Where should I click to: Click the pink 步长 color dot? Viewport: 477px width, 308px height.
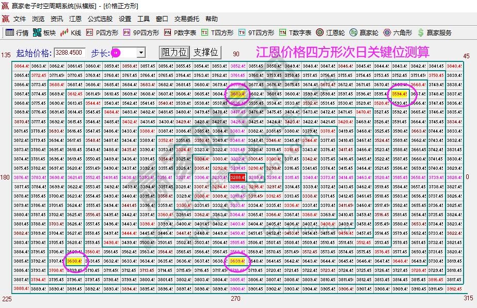coord(117,52)
